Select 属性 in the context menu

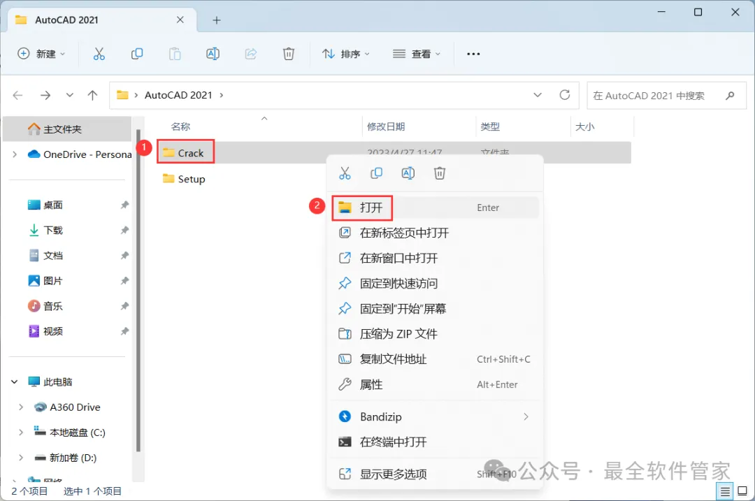[x=435, y=384]
